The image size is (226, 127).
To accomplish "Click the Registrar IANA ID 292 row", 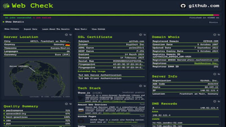I will pos(185,67).
